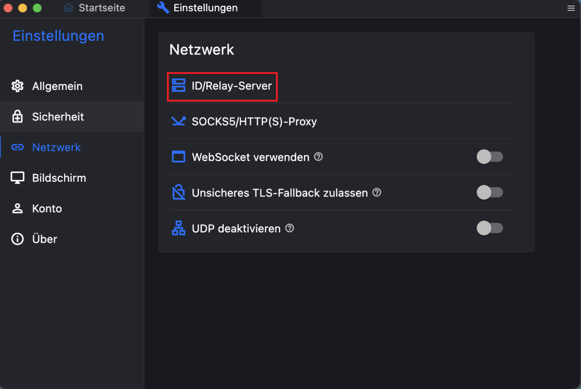The height and width of the screenshot is (389, 581).
Task: Click the help icon beside UDP deaktivieren
Action: tap(290, 229)
